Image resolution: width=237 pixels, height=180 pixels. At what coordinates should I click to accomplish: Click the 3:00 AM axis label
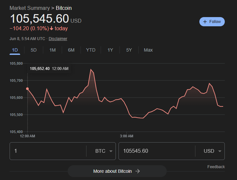(126, 136)
